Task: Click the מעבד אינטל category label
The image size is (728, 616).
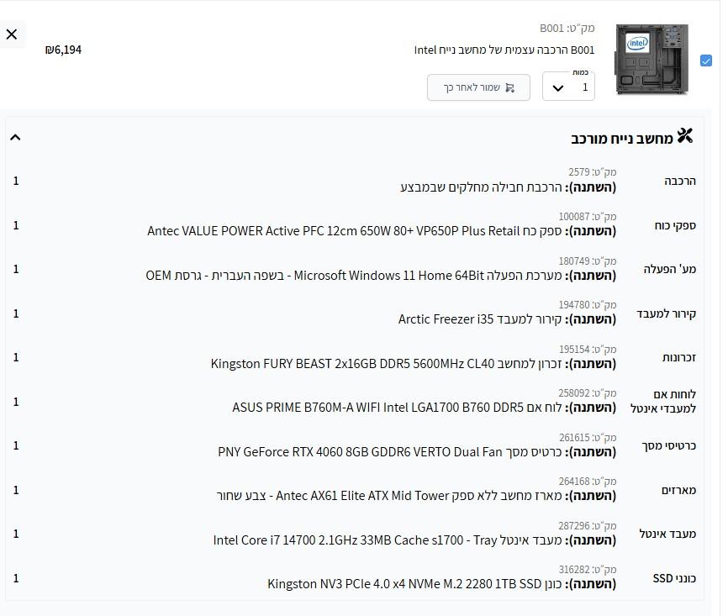Action: pos(667,534)
